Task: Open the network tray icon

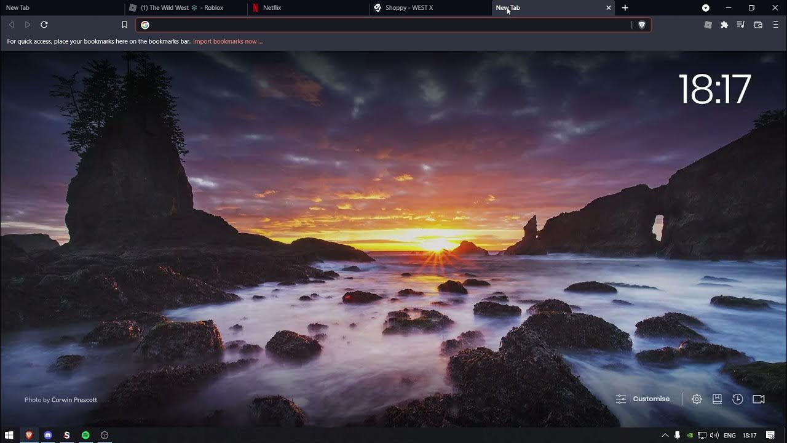Action: point(702,436)
